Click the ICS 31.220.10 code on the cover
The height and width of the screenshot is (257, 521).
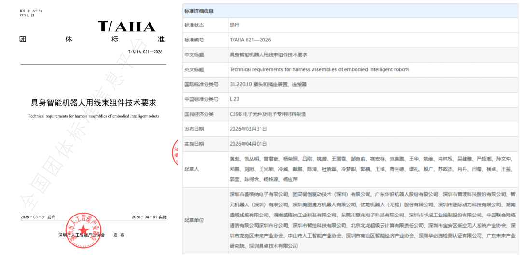click(31, 11)
